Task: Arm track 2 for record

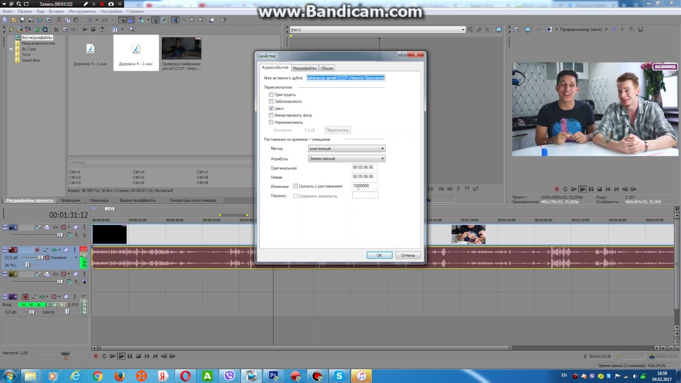Action: pos(37,249)
